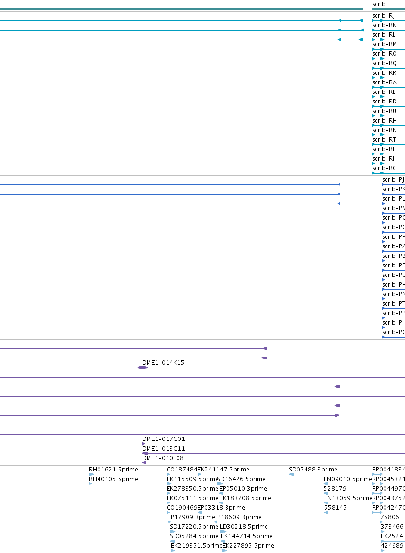Image resolution: width=405 pixels, height=553 pixels.
Task: Select the scrib-RD transcript label
Action: coord(385,101)
